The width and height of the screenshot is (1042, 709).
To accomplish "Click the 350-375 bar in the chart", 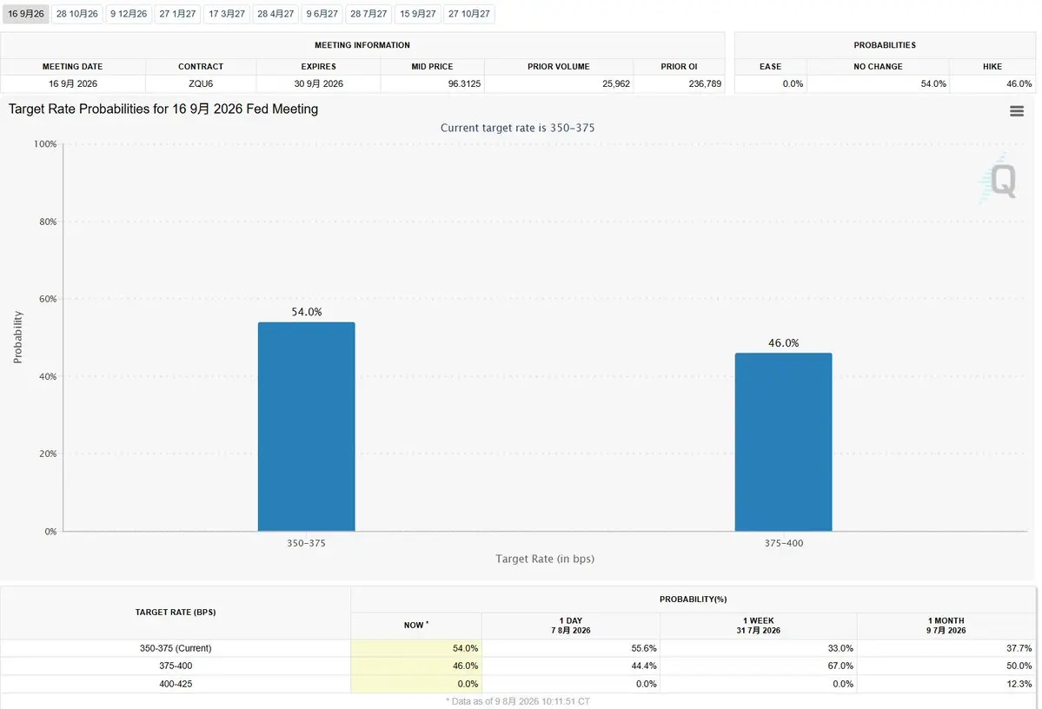I will (x=307, y=427).
